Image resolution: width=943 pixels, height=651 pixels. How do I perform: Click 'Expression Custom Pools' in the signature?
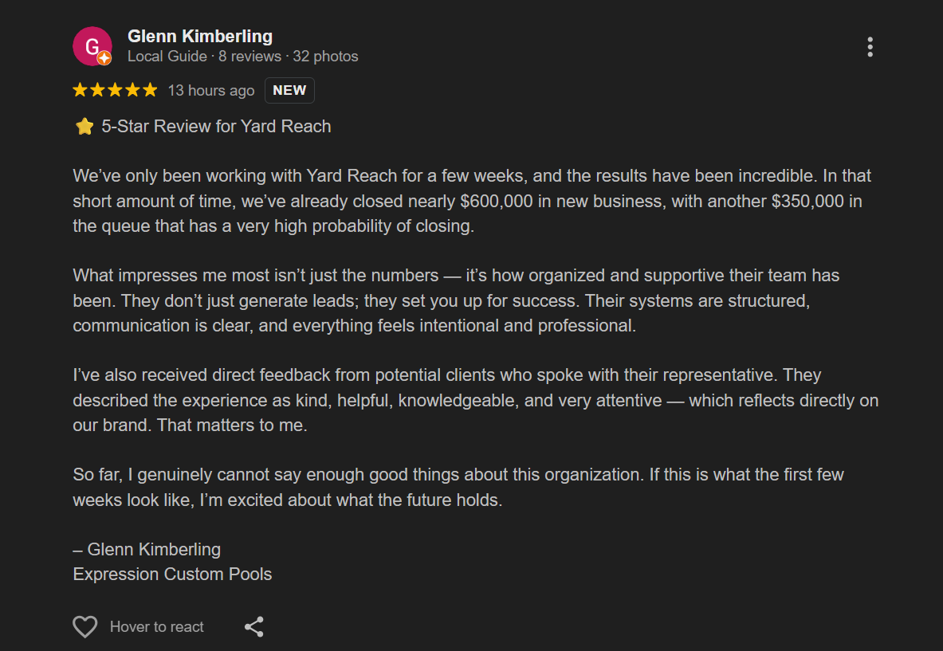click(x=172, y=574)
